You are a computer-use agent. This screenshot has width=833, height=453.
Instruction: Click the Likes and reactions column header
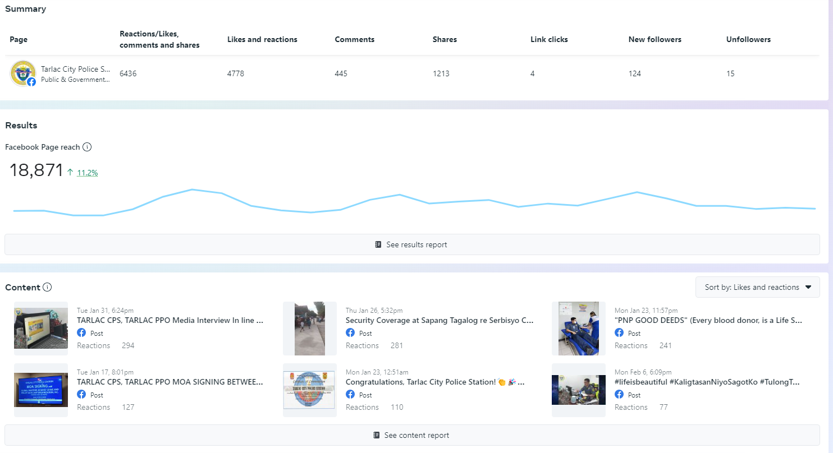262,40
